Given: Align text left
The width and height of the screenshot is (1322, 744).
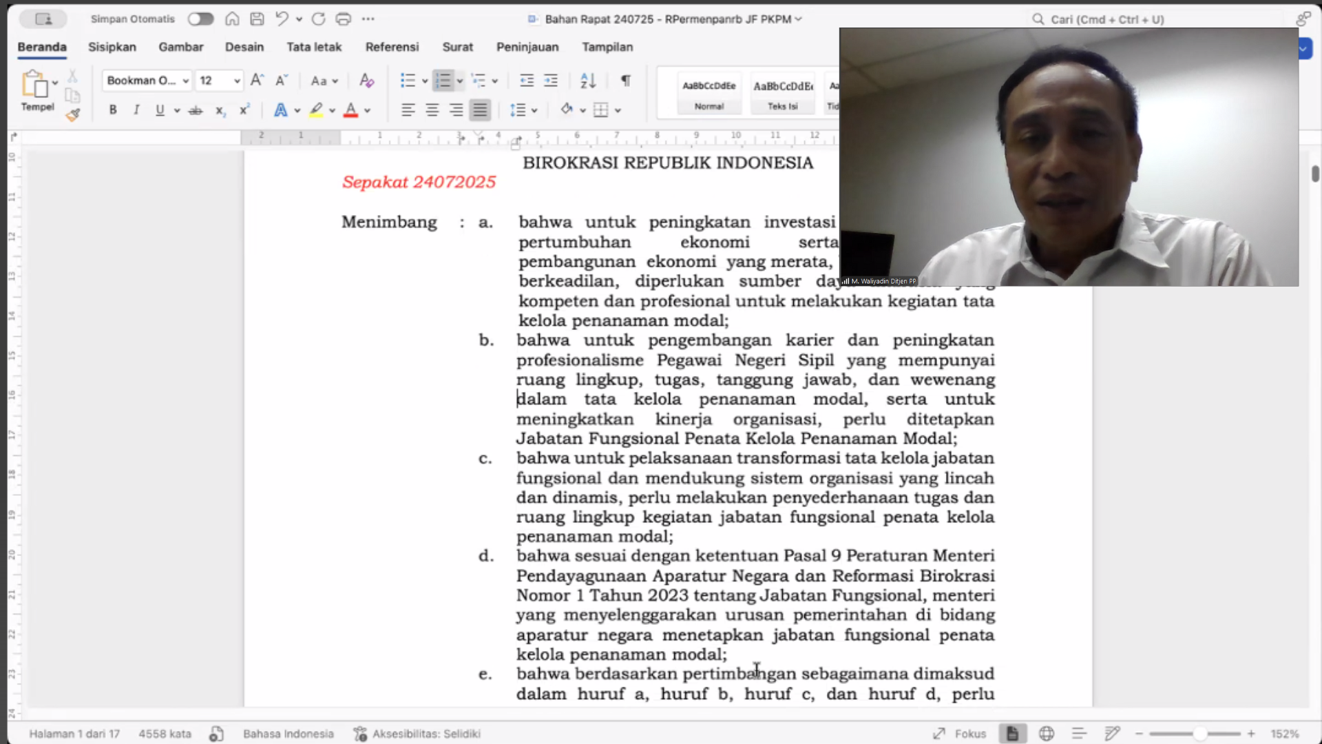Looking at the screenshot, I should 408,110.
